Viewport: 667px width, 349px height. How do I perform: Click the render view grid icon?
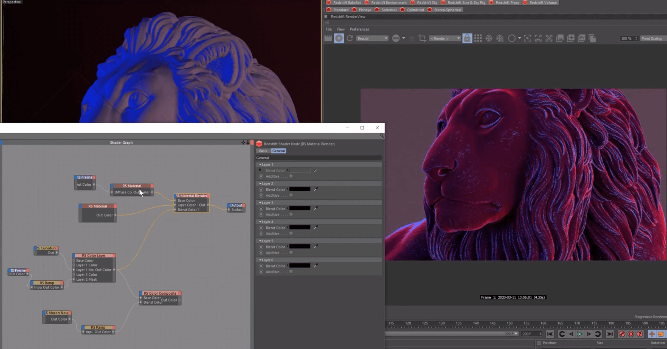coord(478,39)
